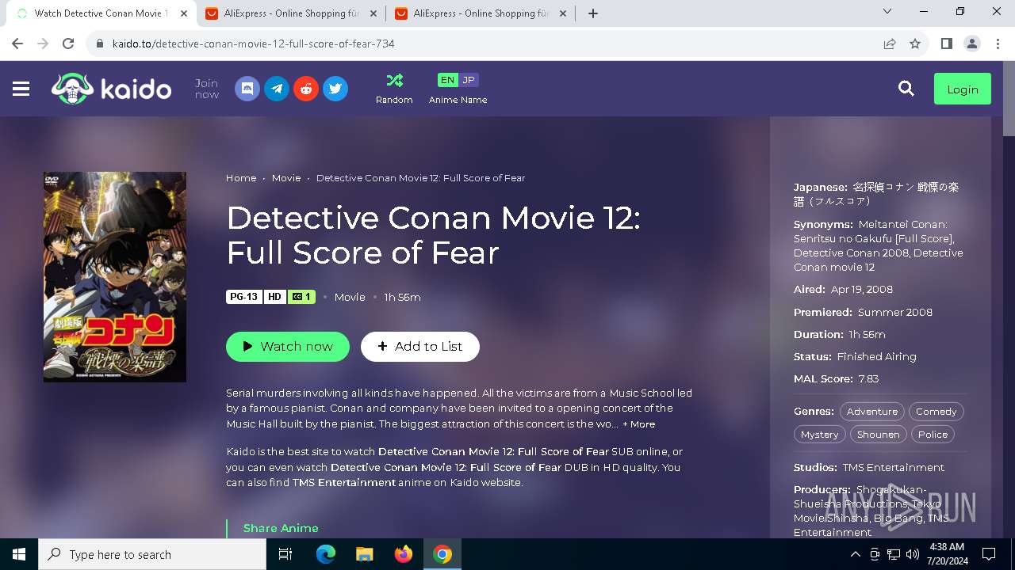Go to Movie breadcrumb

click(286, 178)
